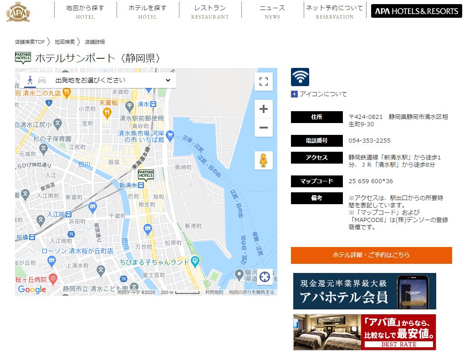Screen dimensions: 464x360
Task: Click 新清水 station icon on map
Action: (x=141, y=185)
